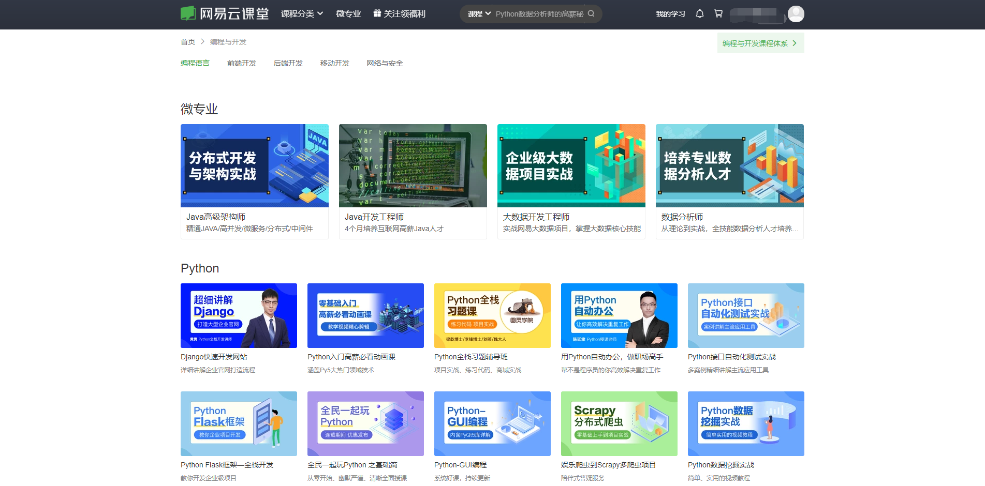This screenshot has width=985, height=486.
Task: Open the 全民一起玩Python thumbnail
Action: click(365, 423)
